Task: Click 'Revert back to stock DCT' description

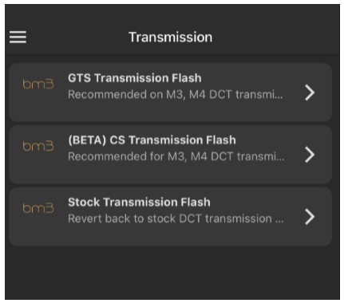Action: coord(176,218)
